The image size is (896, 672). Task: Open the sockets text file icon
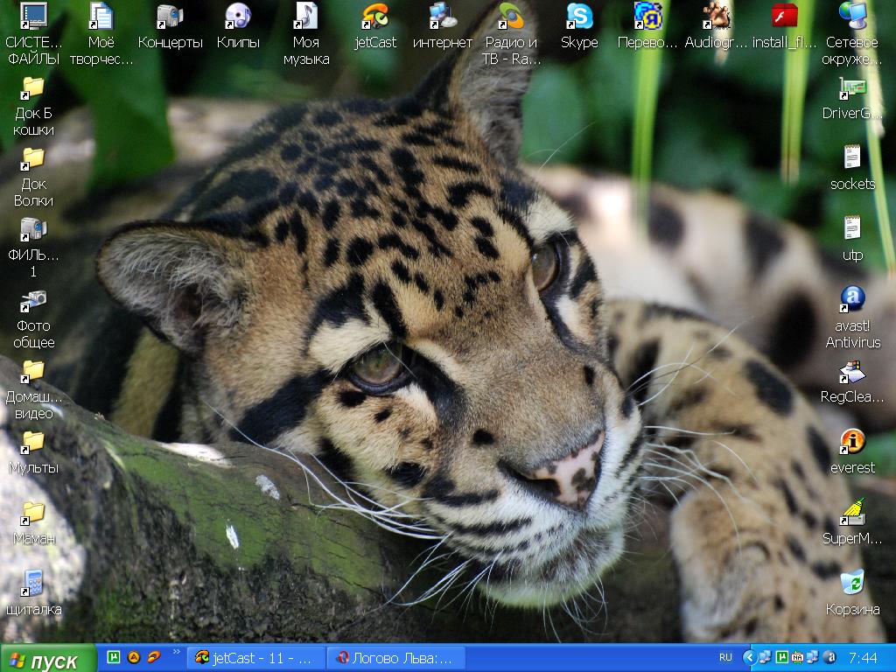point(852,158)
